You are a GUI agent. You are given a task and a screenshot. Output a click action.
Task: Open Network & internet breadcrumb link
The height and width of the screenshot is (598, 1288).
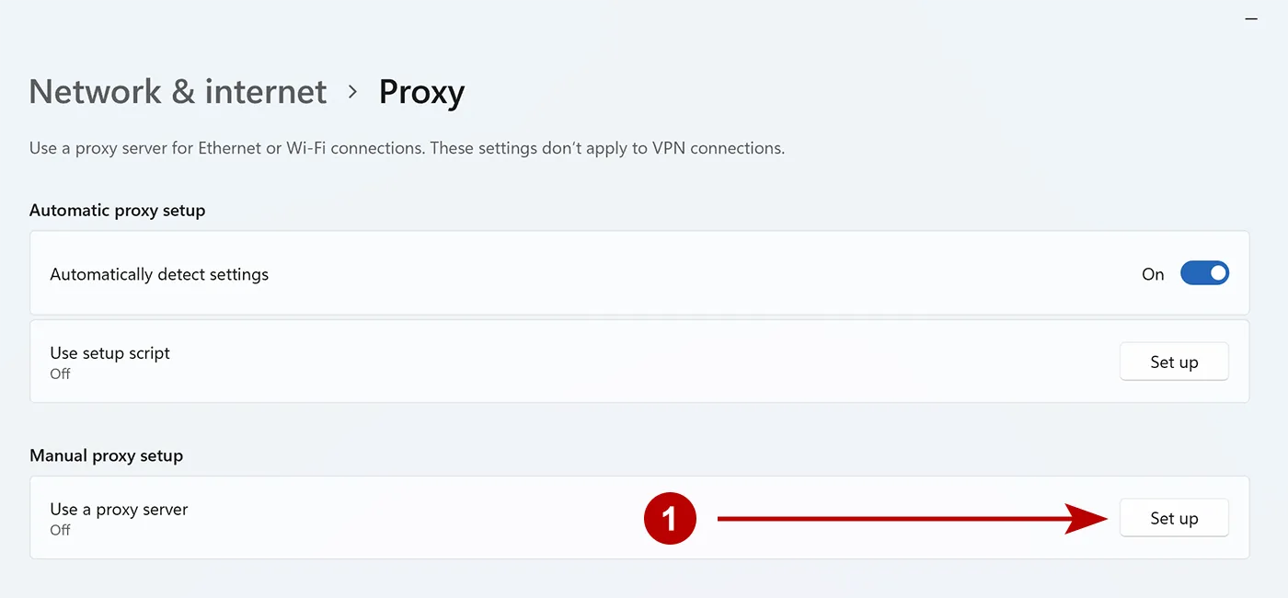177,91
